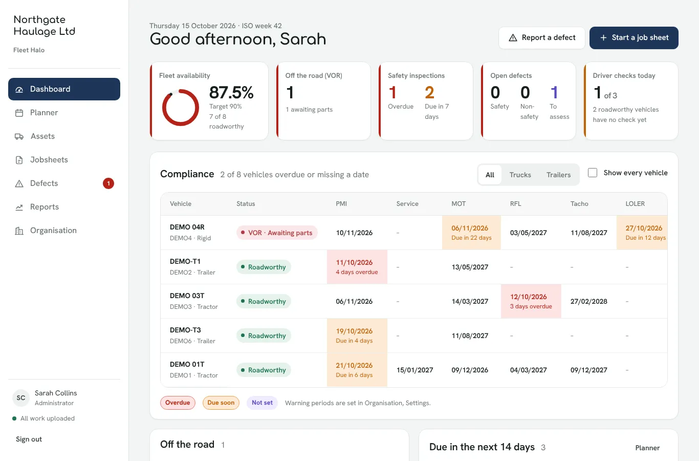Click DEMO 04R LOLER date 27/10/2026

(x=644, y=228)
